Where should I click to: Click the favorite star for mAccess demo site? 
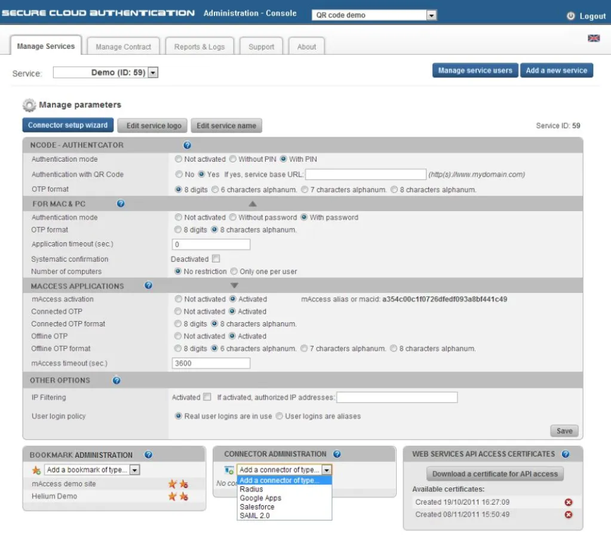171,483
